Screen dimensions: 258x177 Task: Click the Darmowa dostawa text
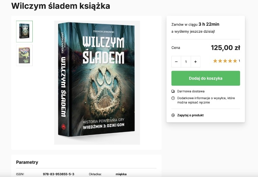click(191, 91)
